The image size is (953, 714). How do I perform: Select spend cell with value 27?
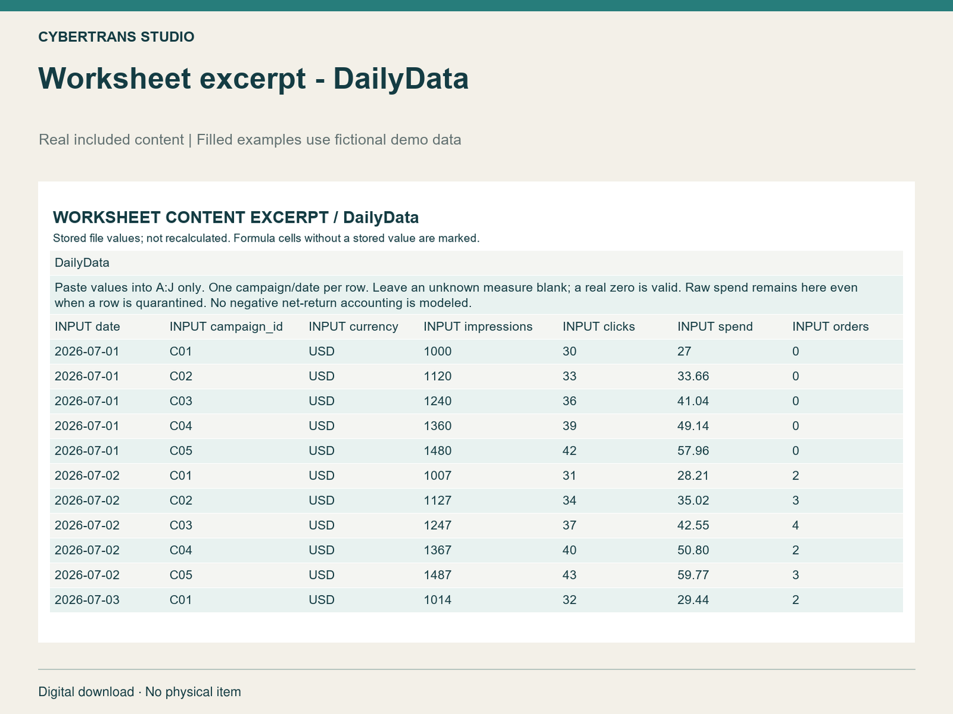[684, 352]
